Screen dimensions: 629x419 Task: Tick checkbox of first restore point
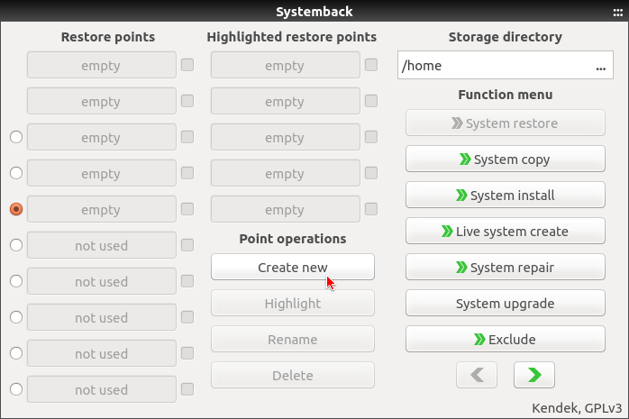[187, 65]
